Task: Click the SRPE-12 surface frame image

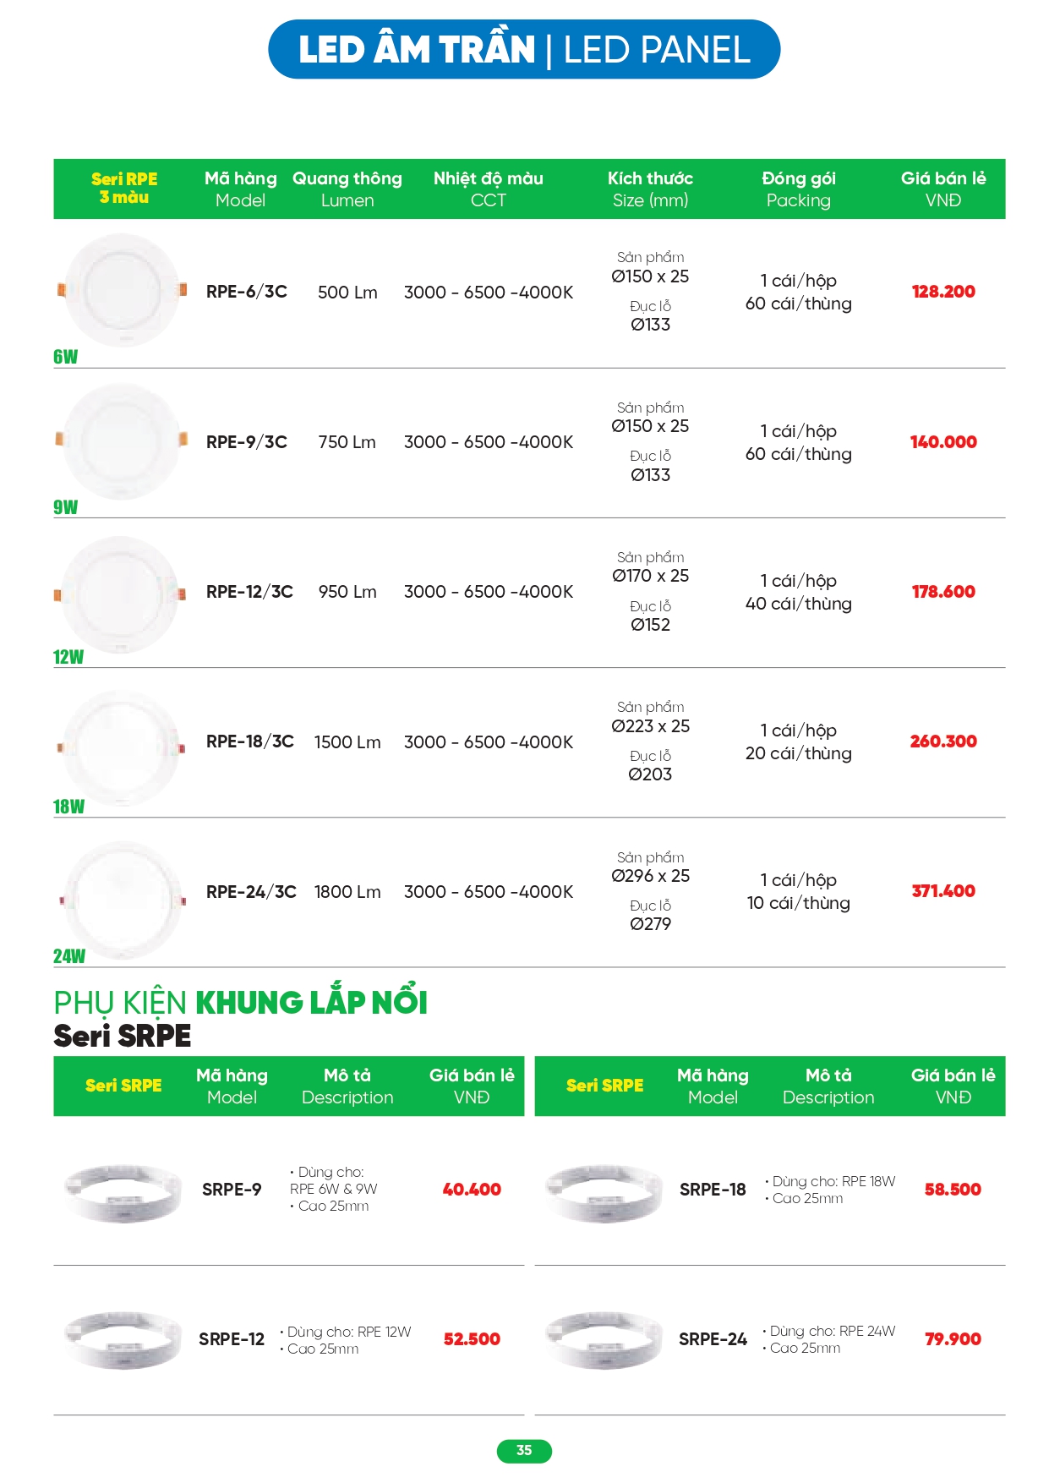Action: pos(123,1339)
